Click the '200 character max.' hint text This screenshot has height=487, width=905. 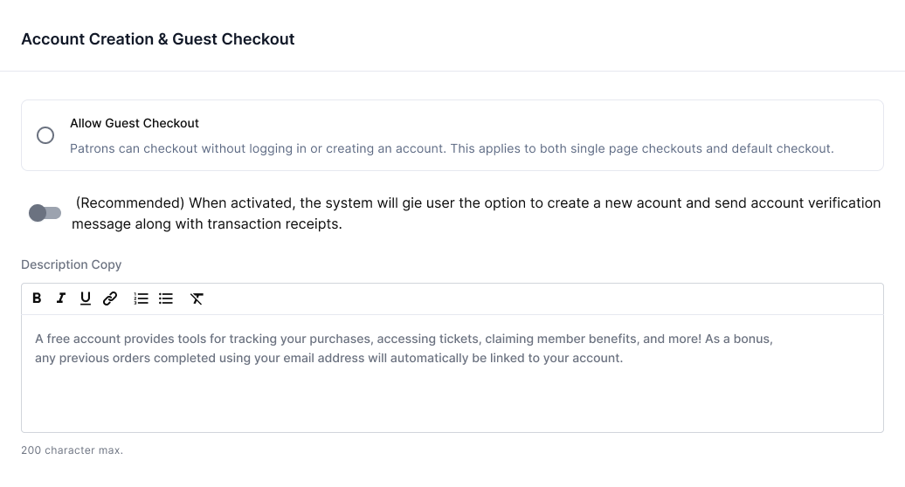[x=73, y=450]
